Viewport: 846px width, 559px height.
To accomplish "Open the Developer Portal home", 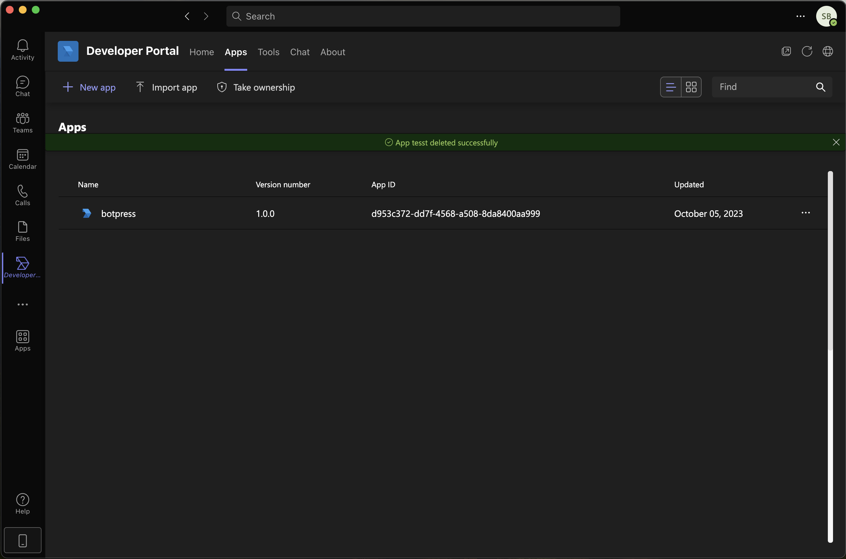I will (x=201, y=51).
